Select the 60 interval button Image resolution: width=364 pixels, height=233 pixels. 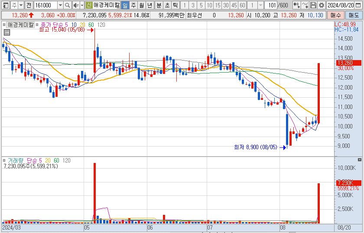[242, 5]
